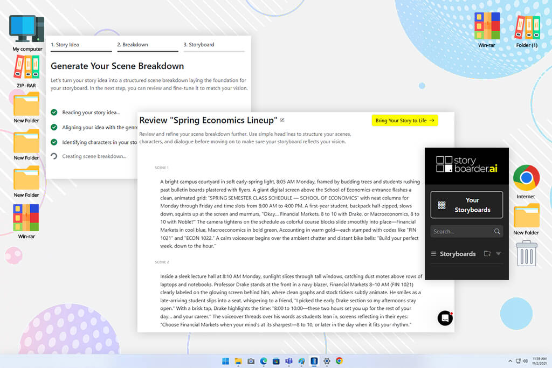Click the Generate Your Scene Breakdown heading
This screenshot has width=552, height=368.
point(117,66)
